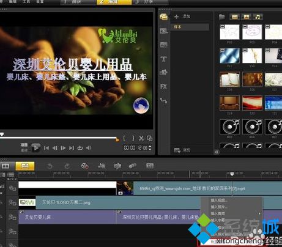
Task: Select the mp4 video clip on timeline
Action: tap(199, 188)
